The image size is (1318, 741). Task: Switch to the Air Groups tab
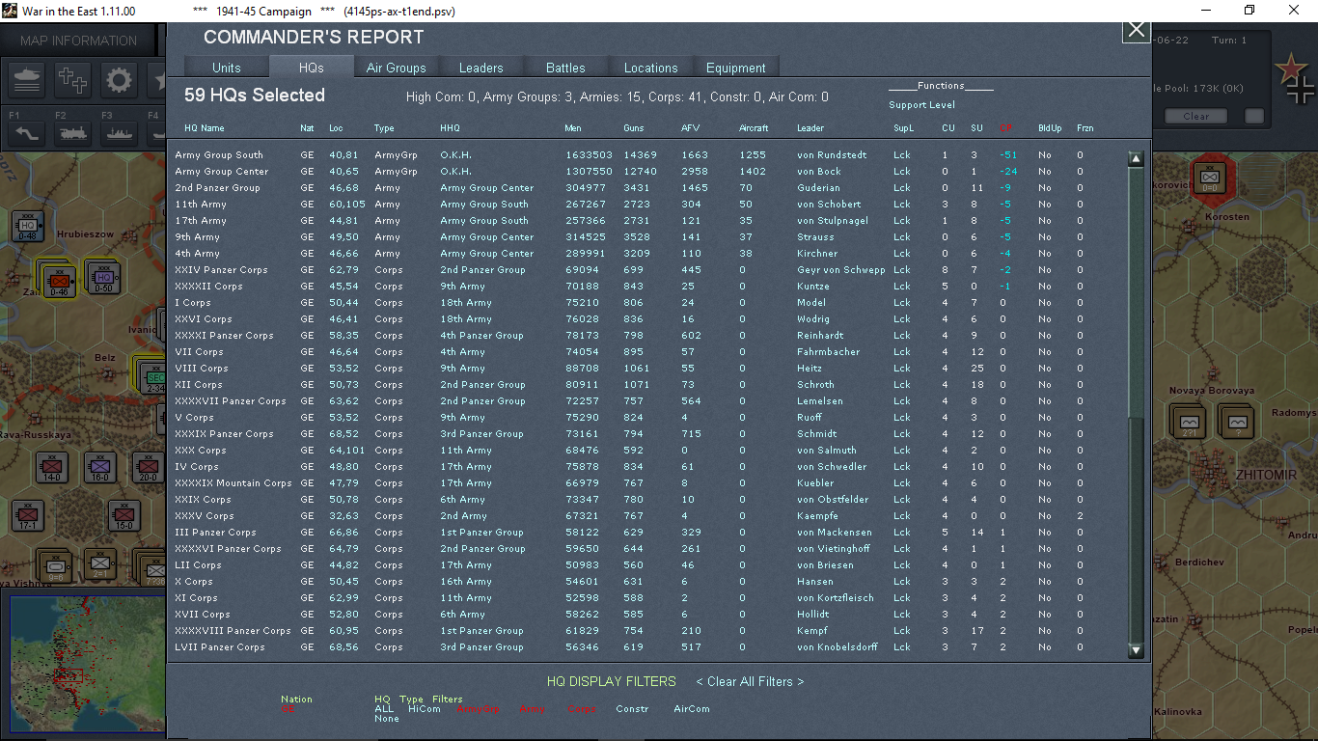(x=397, y=68)
